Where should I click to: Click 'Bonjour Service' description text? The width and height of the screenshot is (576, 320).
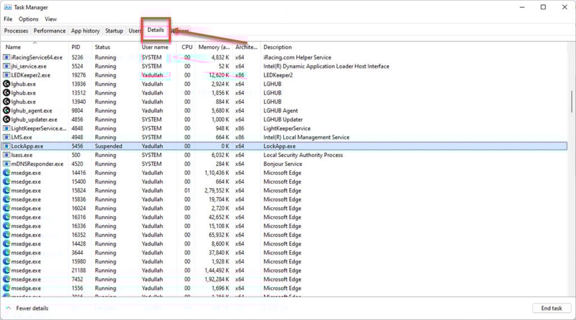pos(282,164)
